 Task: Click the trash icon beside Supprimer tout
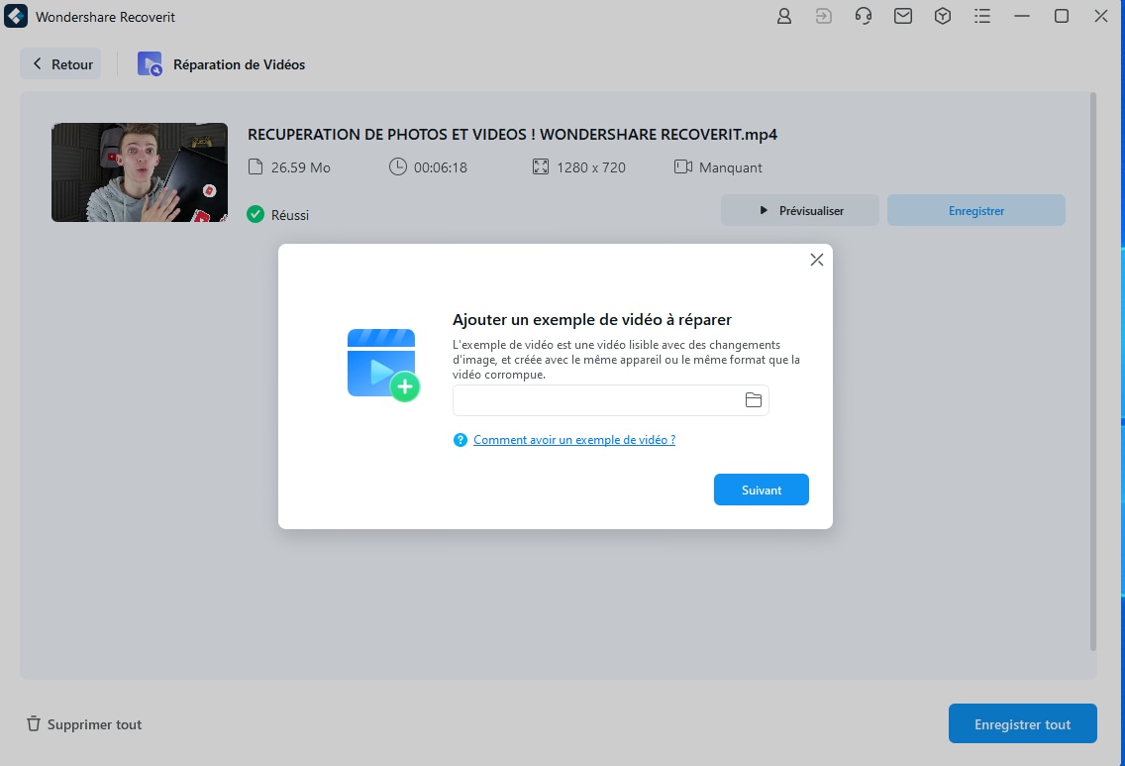(x=34, y=723)
